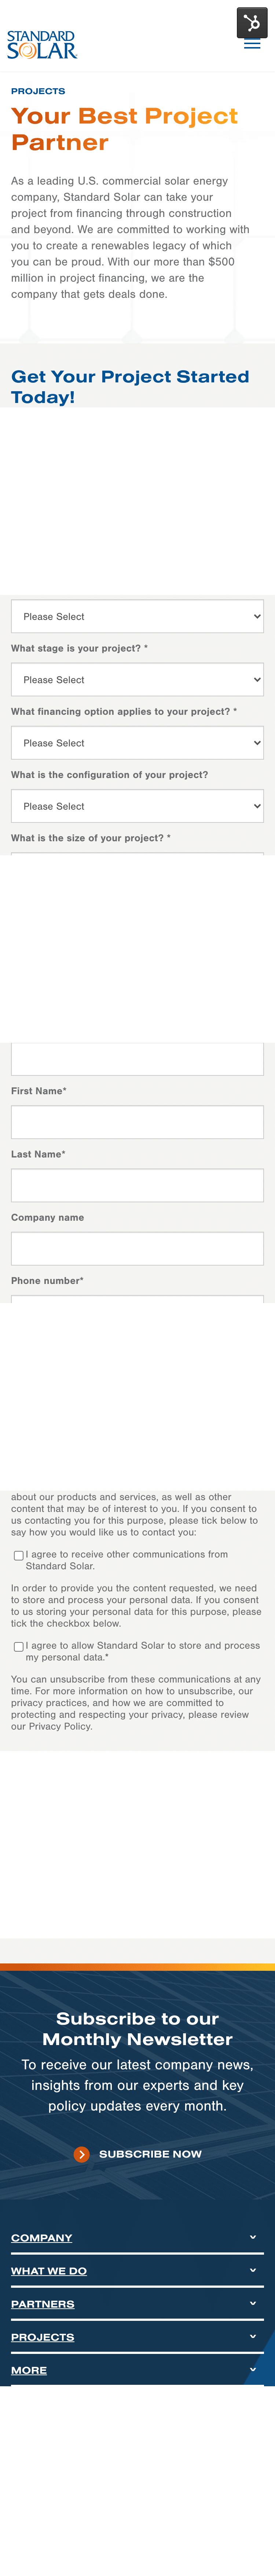The height and width of the screenshot is (2576, 275).
Task: Expand the Projects footer chevron
Action: pos(253,2335)
